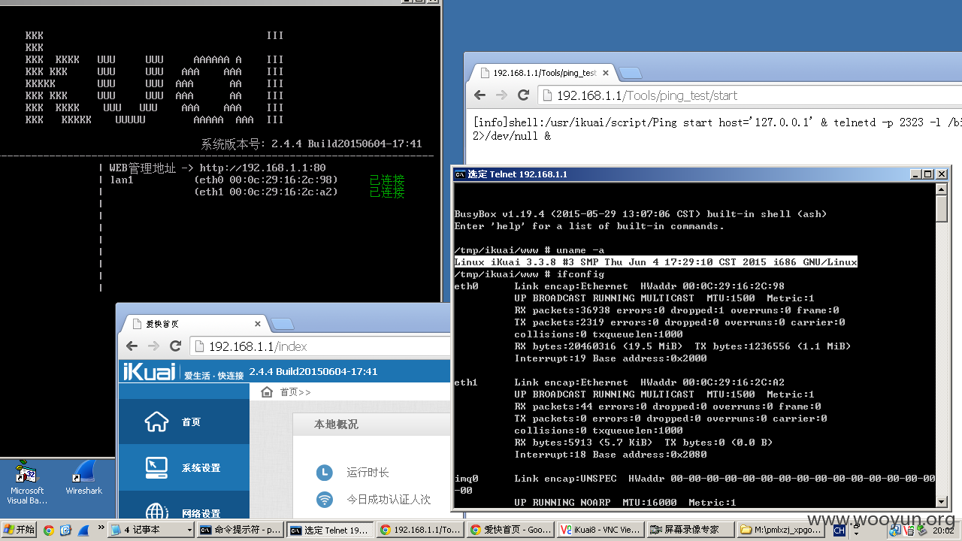The height and width of the screenshot is (541, 962).
Task: Switch to 192.168.1.1/To... Chrome taskbar button
Action: 421,530
